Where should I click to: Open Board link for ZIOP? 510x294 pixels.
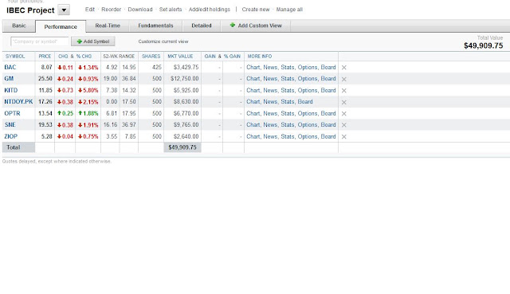tap(328, 136)
